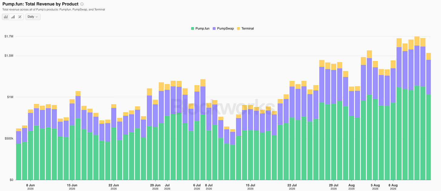The height and width of the screenshot is (191, 441).
Task: Toggle the Terminal legend series
Action: click(x=245, y=28)
